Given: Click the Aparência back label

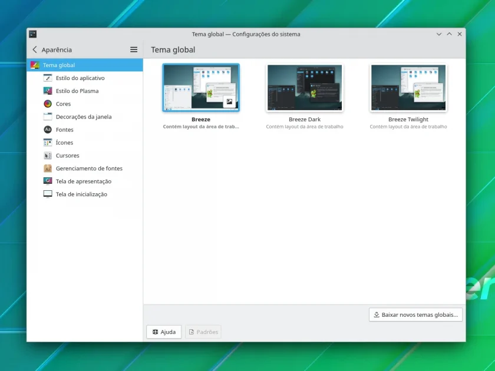Looking at the screenshot, I should point(57,50).
